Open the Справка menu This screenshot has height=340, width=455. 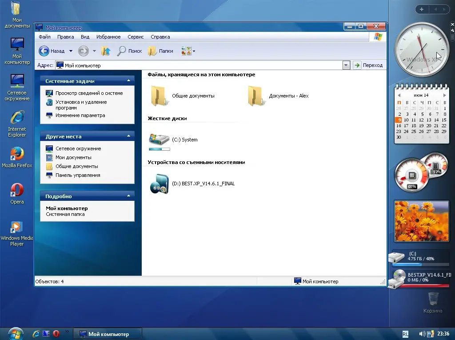point(160,37)
